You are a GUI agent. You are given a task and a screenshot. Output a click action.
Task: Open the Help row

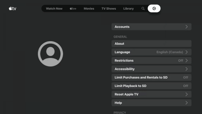tap(151, 103)
